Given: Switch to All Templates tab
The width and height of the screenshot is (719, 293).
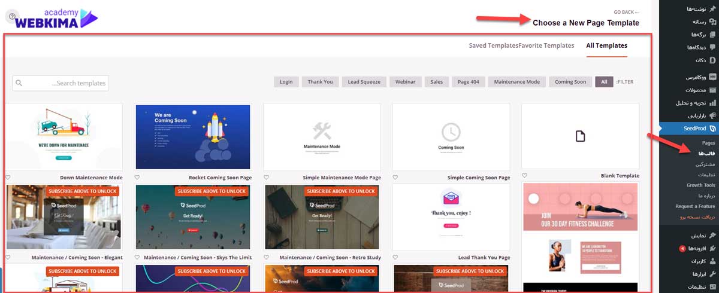Looking at the screenshot, I should 607,45.
